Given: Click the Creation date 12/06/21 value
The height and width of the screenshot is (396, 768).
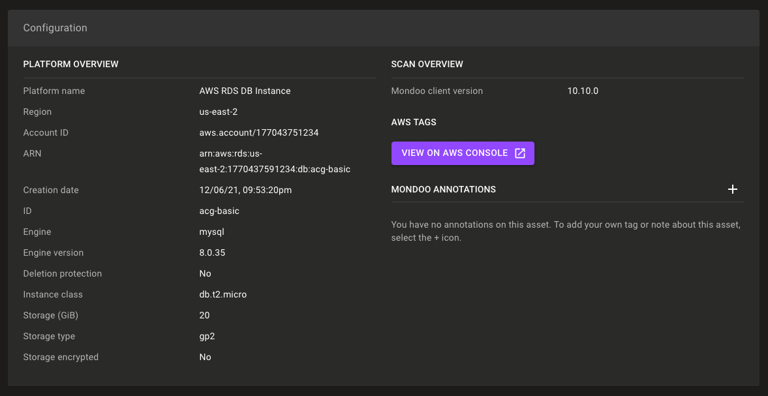Looking at the screenshot, I should [x=245, y=190].
